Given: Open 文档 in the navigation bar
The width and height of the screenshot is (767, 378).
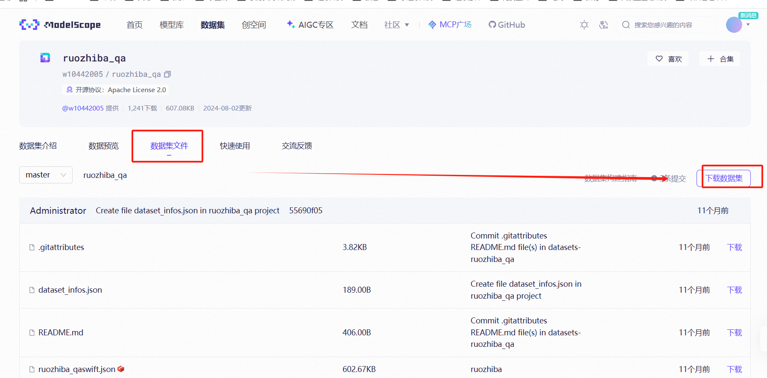Looking at the screenshot, I should point(359,25).
